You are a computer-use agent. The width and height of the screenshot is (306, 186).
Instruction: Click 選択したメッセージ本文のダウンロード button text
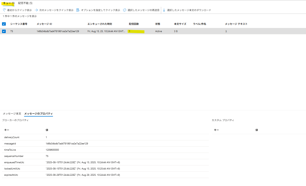pyautogui.click(x=189, y=10)
